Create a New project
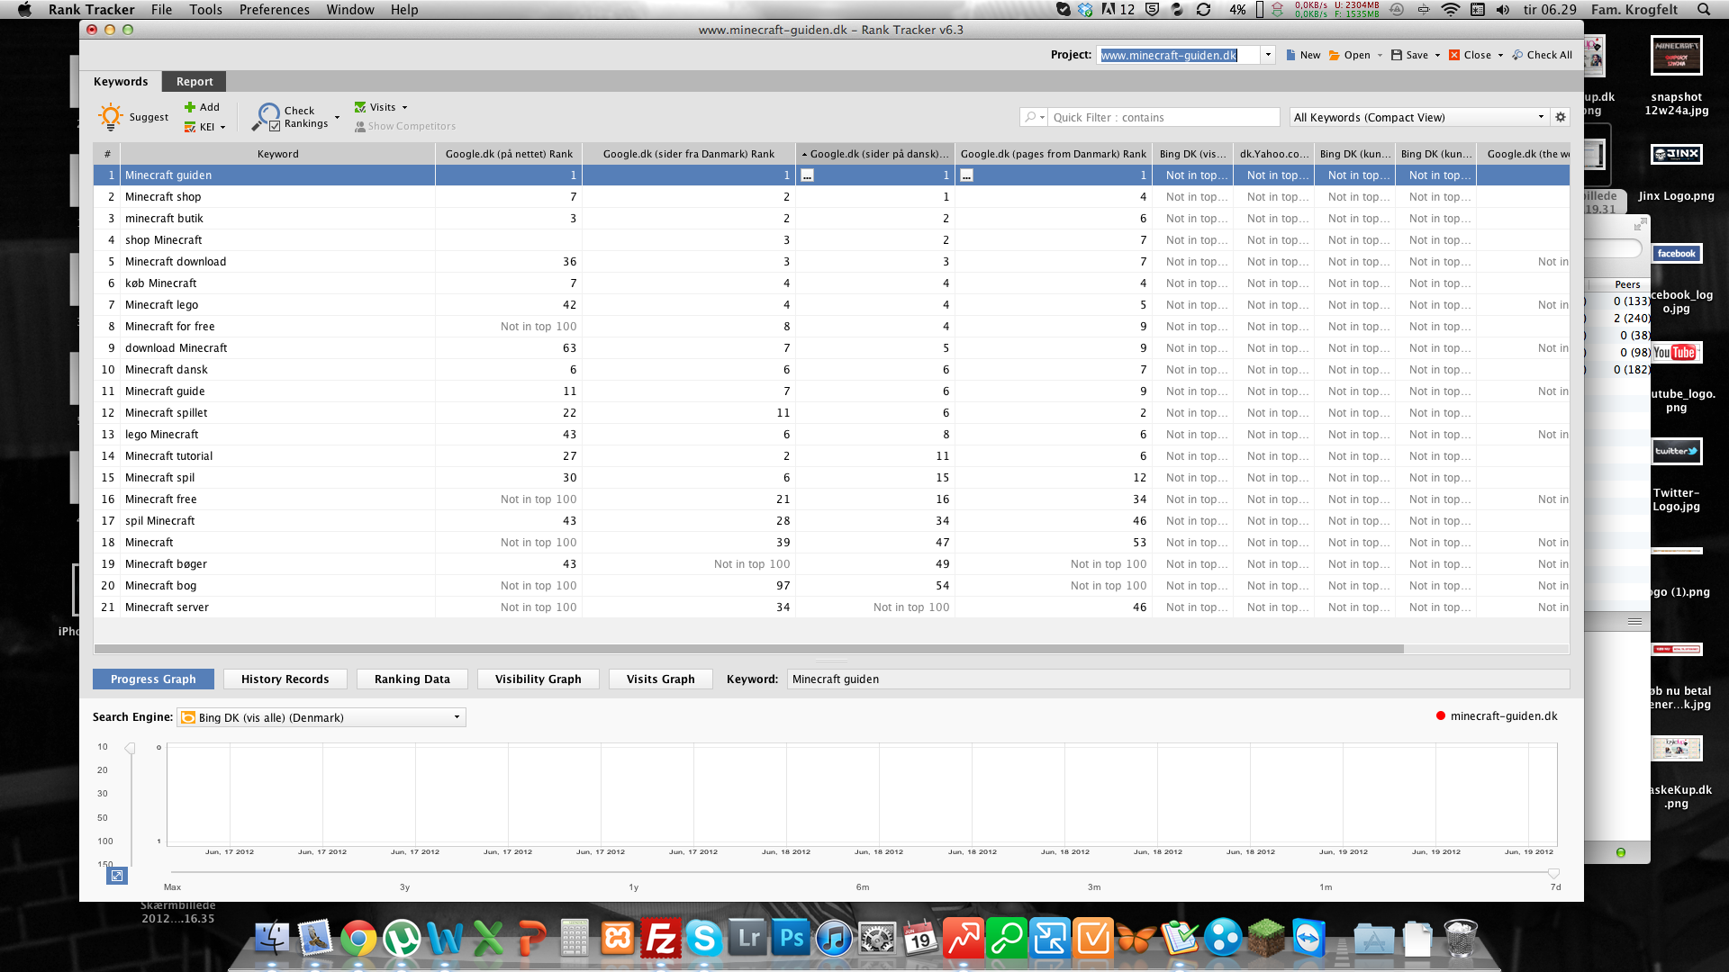This screenshot has width=1729, height=972. (x=1303, y=55)
